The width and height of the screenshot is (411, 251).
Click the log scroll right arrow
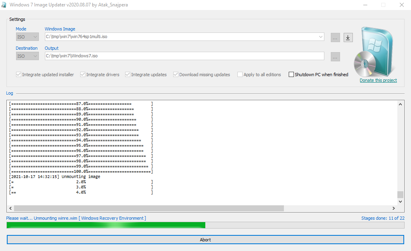tap(393, 208)
